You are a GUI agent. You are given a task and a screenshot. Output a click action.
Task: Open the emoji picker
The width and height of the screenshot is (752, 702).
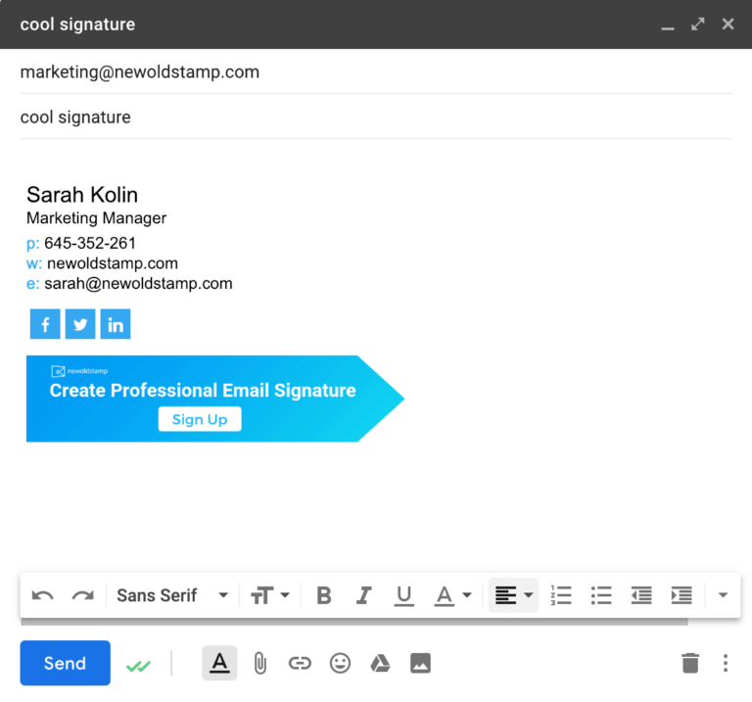pyautogui.click(x=340, y=663)
